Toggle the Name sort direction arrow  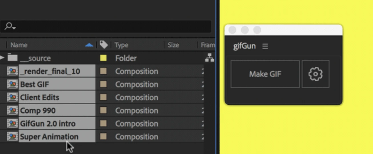[x=89, y=45]
